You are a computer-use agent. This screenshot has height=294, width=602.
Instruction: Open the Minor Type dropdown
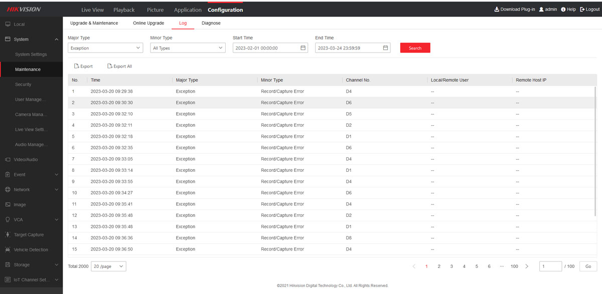(x=188, y=48)
